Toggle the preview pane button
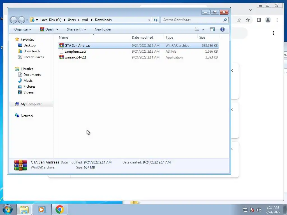This screenshot has width=287, height=215. (x=212, y=29)
